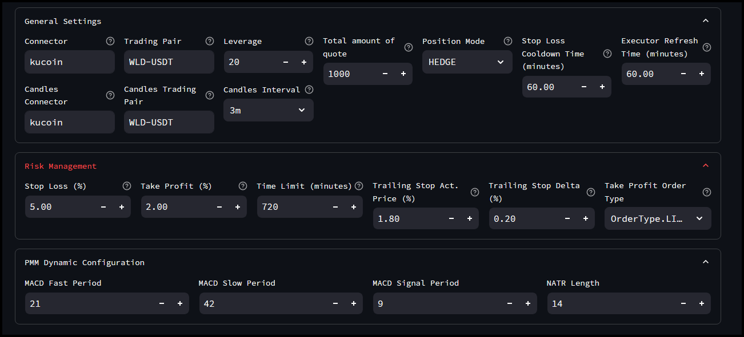Collapse the Risk Management section
This screenshot has width=744, height=337.
click(x=706, y=165)
